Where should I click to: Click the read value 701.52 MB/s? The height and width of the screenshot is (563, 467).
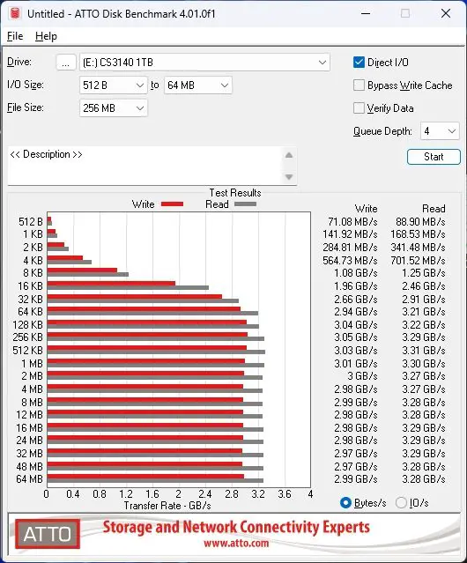[x=418, y=260]
